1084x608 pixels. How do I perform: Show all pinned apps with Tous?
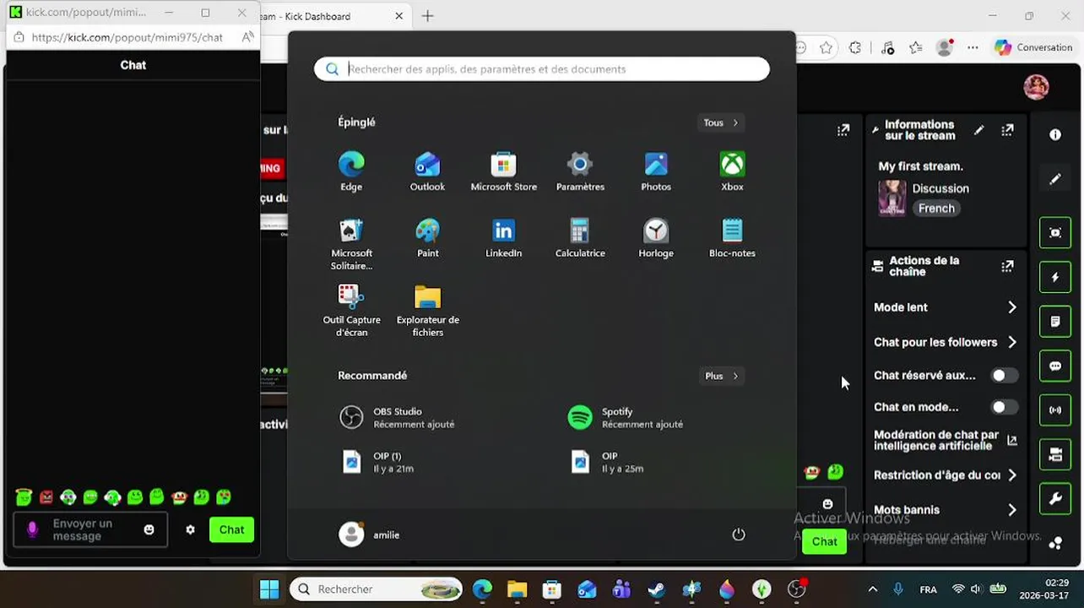(x=721, y=122)
